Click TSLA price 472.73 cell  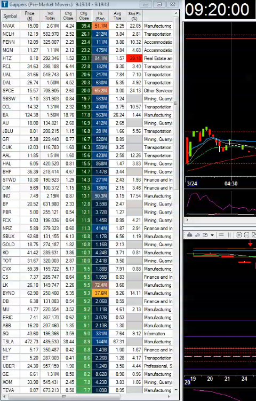(x=30, y=342)
